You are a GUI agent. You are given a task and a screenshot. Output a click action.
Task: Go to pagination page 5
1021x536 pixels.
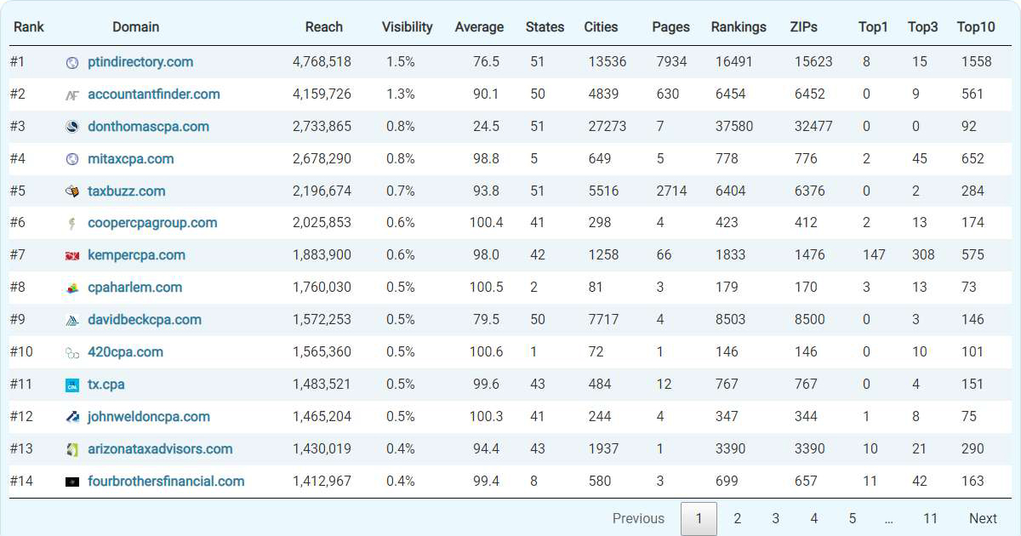[853, 519]
